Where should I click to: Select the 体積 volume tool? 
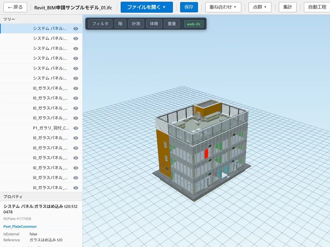154,24
